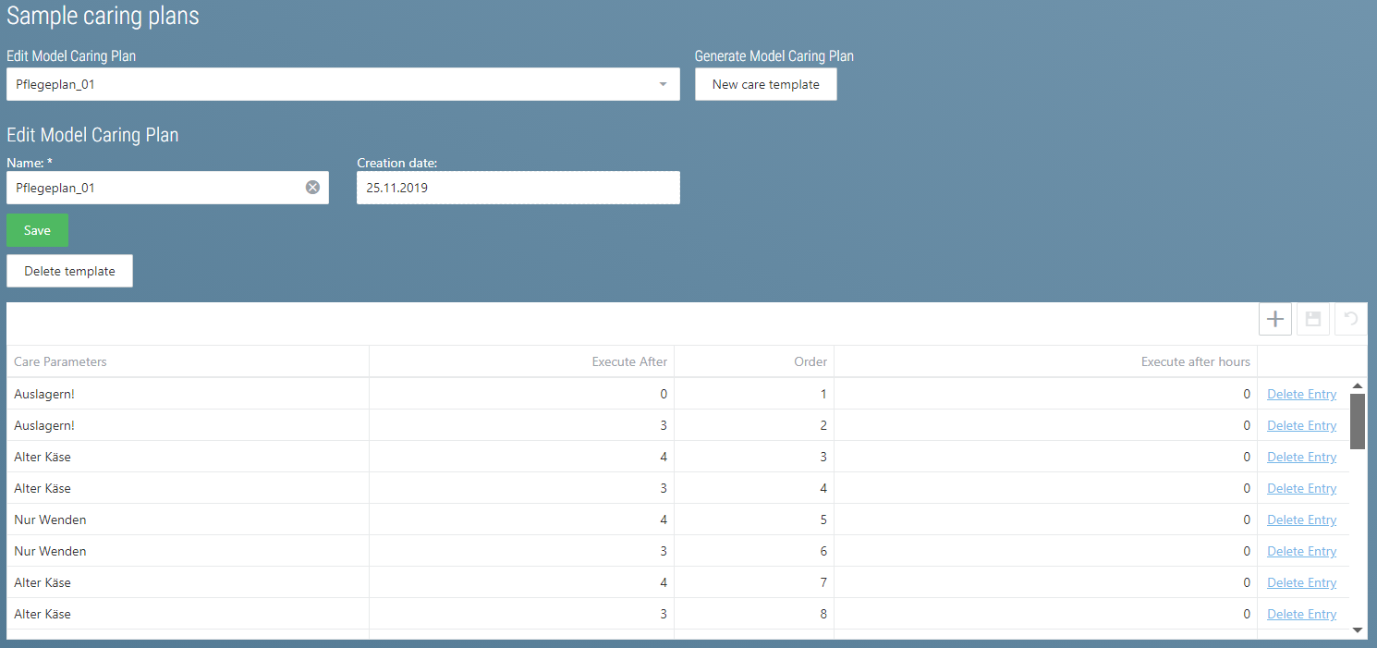Sort by Execute After column header
1377x648 pixels.
(x=629, y=361)
